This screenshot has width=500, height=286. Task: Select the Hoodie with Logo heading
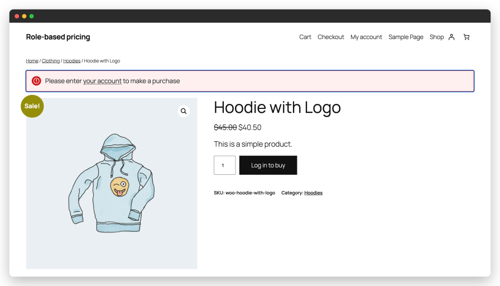(x=277, y=107)
